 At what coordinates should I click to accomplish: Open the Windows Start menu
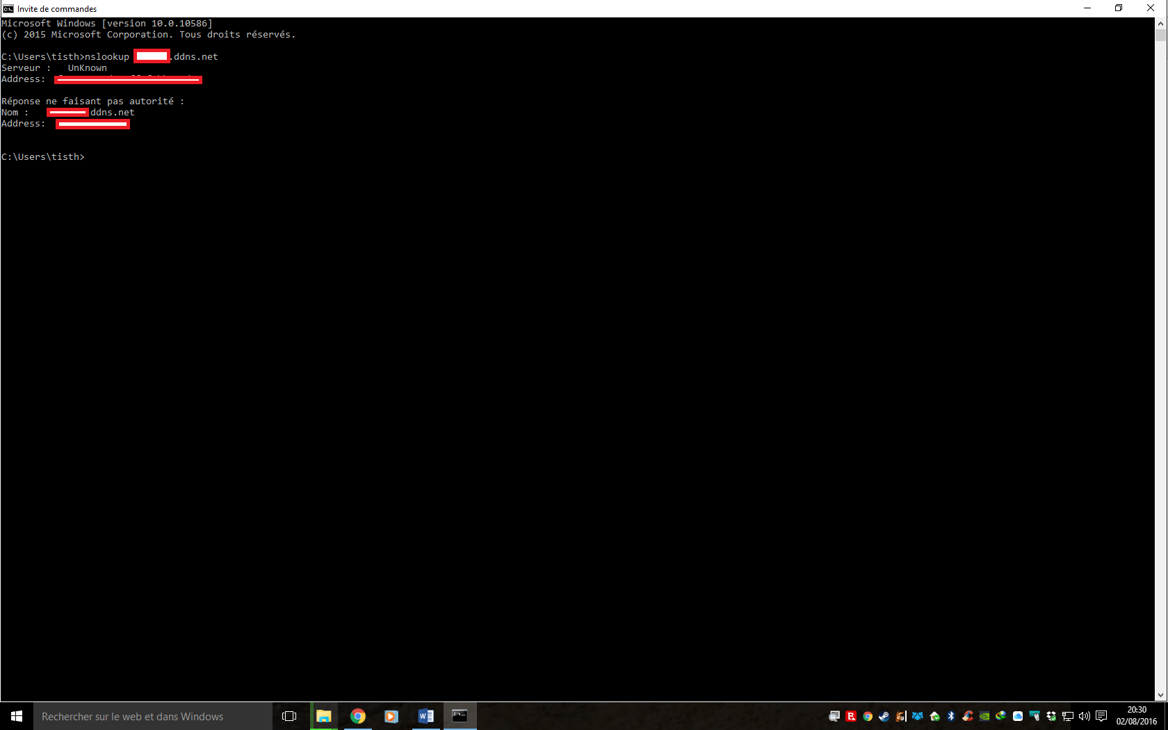tap(17, 716)
